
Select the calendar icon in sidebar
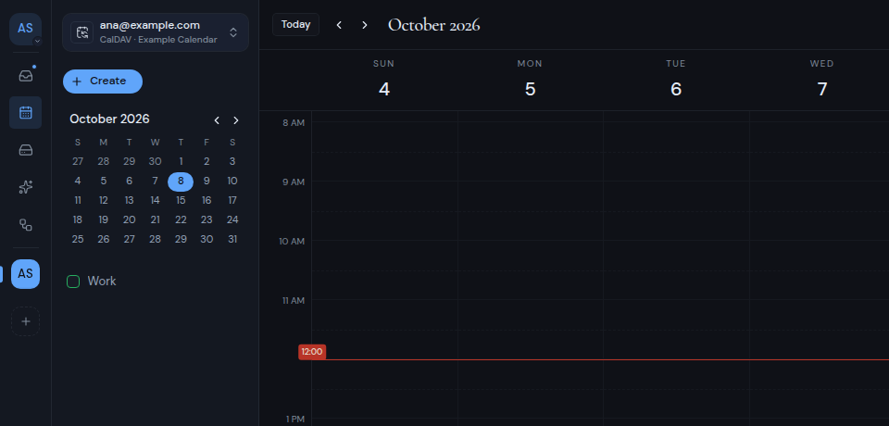[x=26, y=112]
